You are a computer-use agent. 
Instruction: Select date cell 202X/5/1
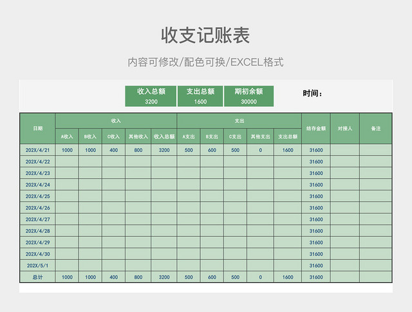tap(37, 266)
